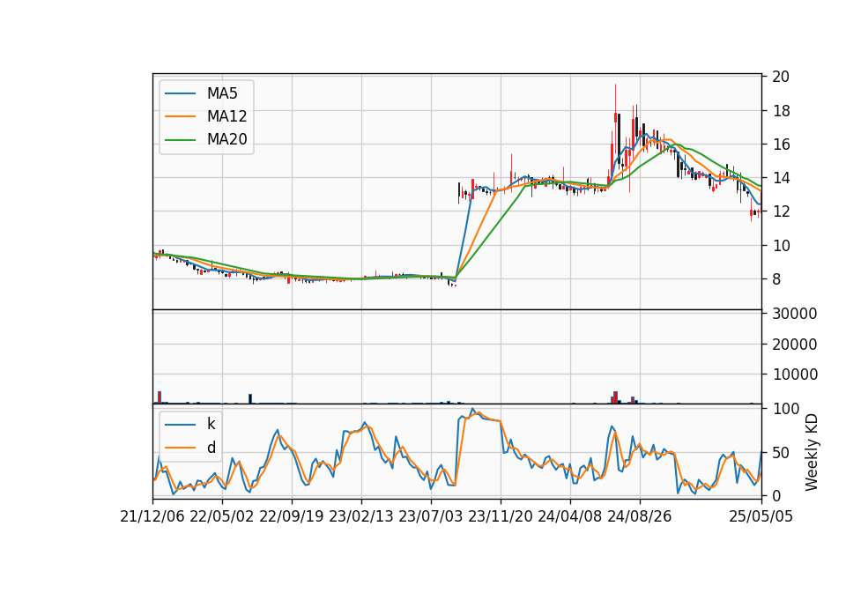
Task: Click the MA12 legend label
Action: tap(226, 116)
